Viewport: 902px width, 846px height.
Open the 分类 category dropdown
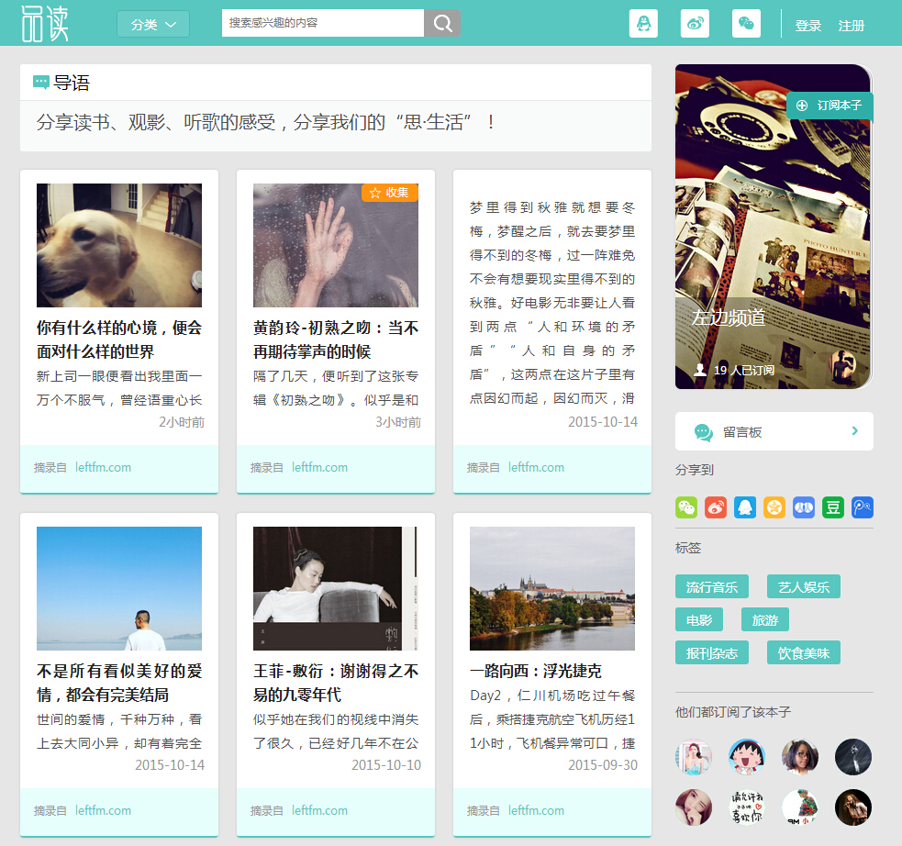(153, 25)
